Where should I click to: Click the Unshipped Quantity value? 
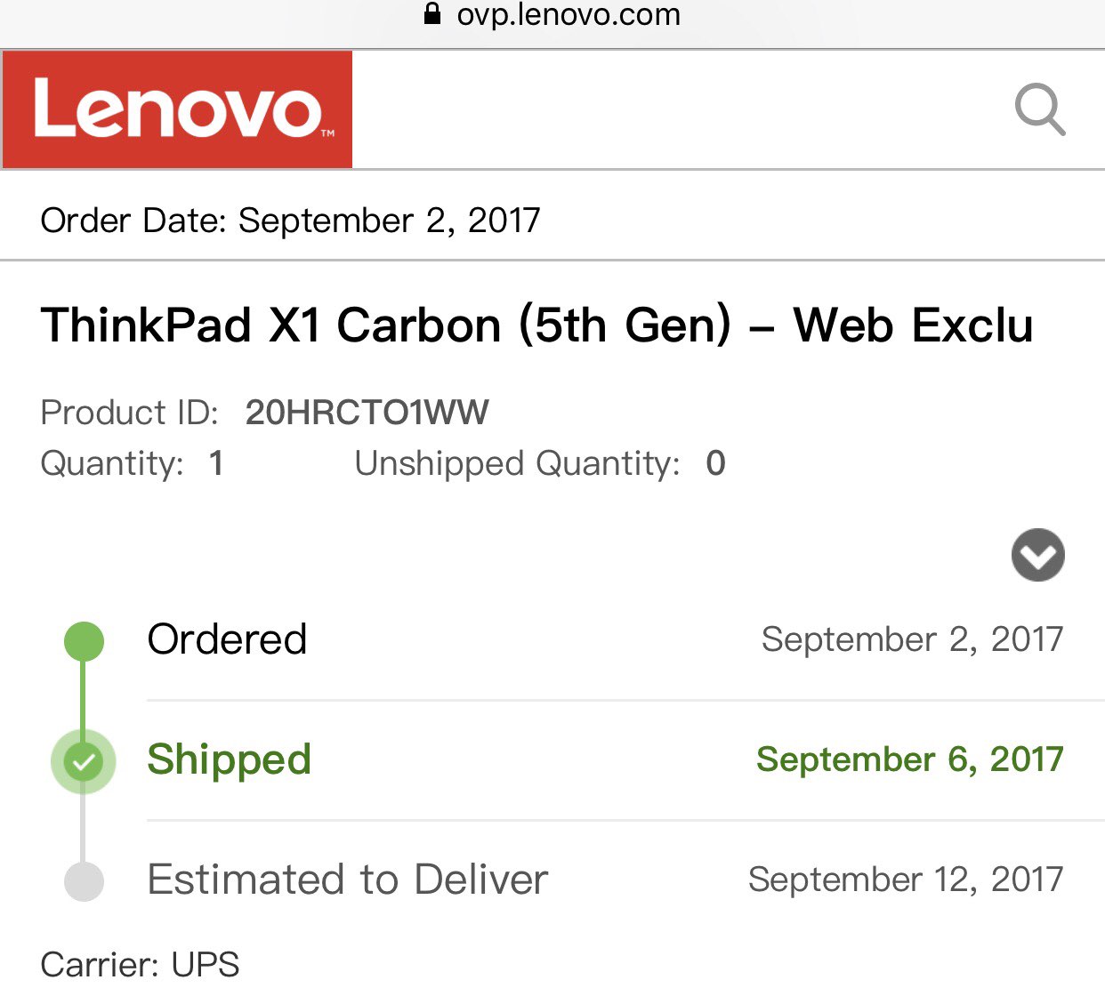715,463
